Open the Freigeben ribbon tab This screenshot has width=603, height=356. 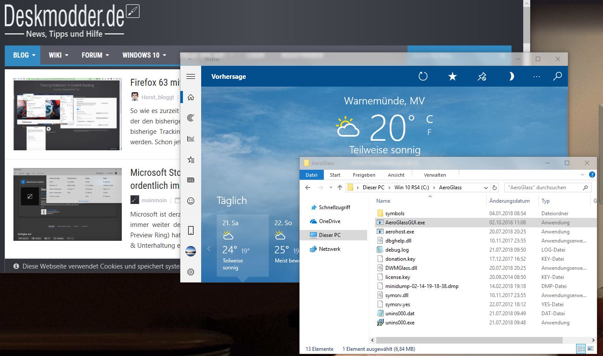(364, 175)
